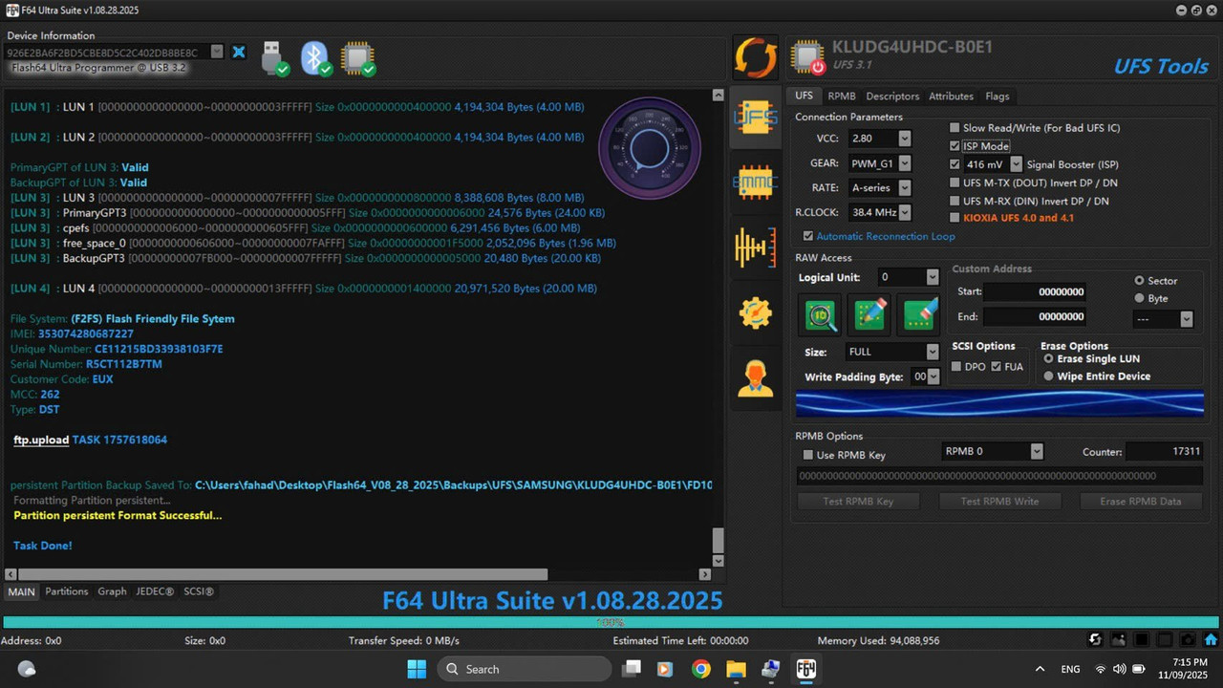Choose Wipe Entire Device option
1223x688 pixels.
click(x=1048, y=376)
